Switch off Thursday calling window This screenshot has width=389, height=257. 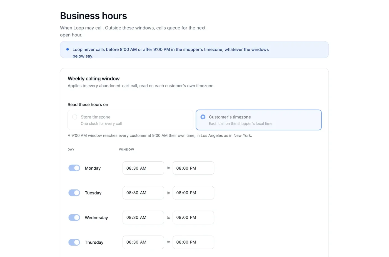point(74,242)
